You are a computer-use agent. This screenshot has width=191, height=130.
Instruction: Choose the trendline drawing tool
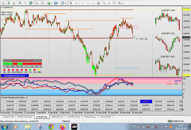[x=93, y=3]
